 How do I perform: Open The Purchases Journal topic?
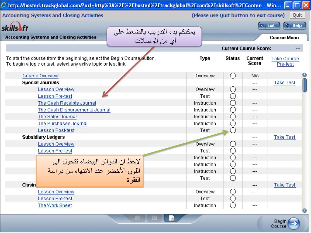click(x=63, y=123)
